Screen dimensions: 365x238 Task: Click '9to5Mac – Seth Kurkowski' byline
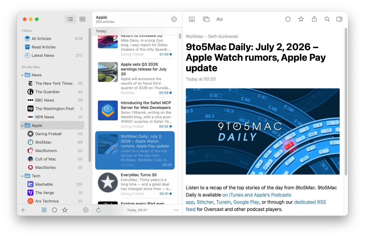pyautogui.click(x=212, y=36)
